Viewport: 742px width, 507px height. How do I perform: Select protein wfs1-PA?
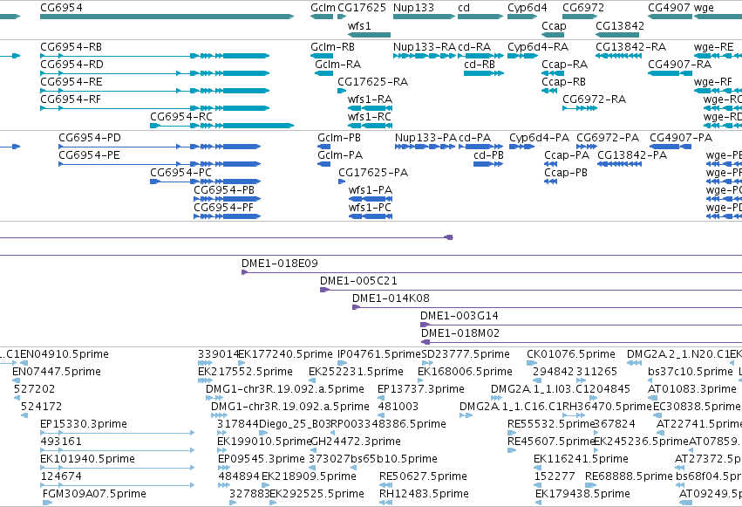click(x=371, y=190)
